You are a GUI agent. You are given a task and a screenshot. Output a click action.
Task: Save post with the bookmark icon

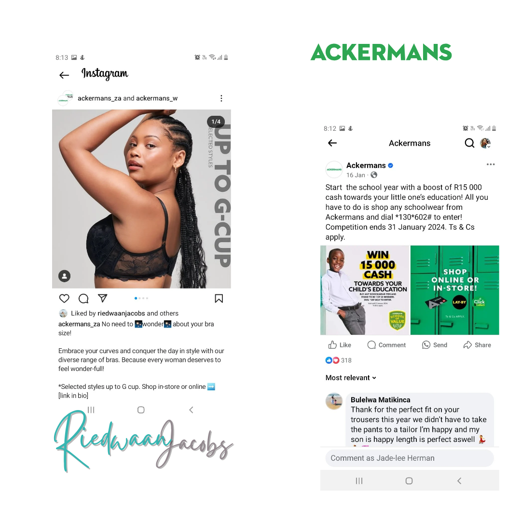coord(219,299)
